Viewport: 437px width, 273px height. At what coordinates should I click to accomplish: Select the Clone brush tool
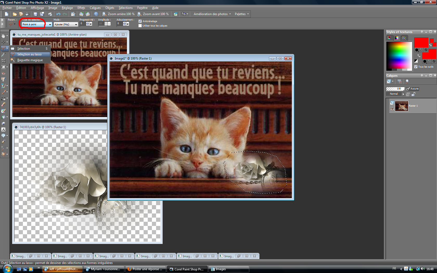(3, 86)
